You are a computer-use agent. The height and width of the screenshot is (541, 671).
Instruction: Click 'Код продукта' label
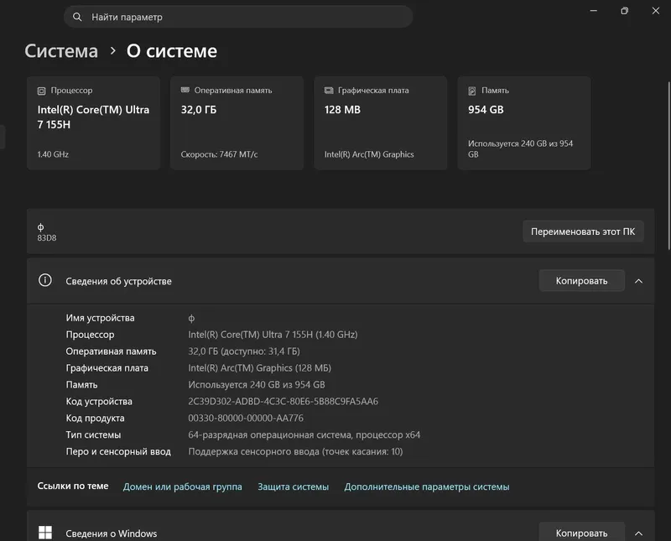pyautogui.click(x=95, y=419)
